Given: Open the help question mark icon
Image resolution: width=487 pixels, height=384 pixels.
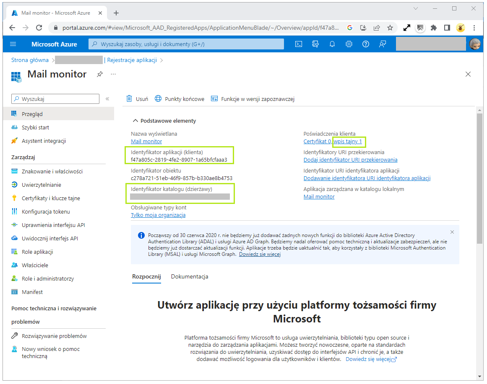Looking at the screenshot, I should [x=365, y=44].
